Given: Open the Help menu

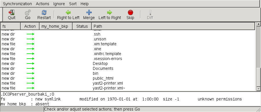Looking at the screenshot, I should coord(85,4).
